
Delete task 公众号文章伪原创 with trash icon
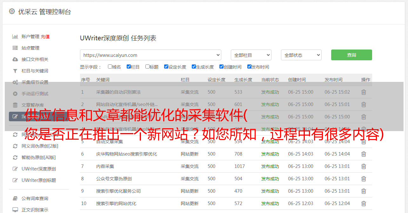click(x=364, y=179)
